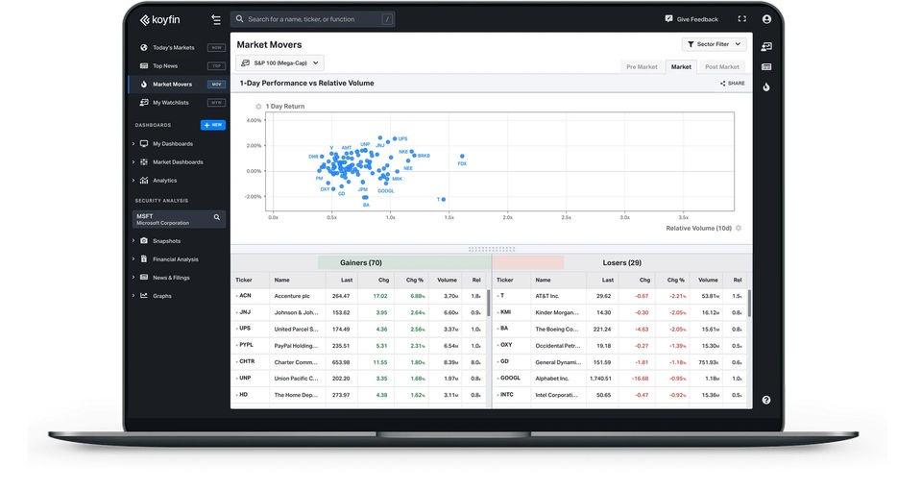The height and width of the screenshot is (491, 922).
Task: Switch to the Post Market tab
Action: (722, 67)
